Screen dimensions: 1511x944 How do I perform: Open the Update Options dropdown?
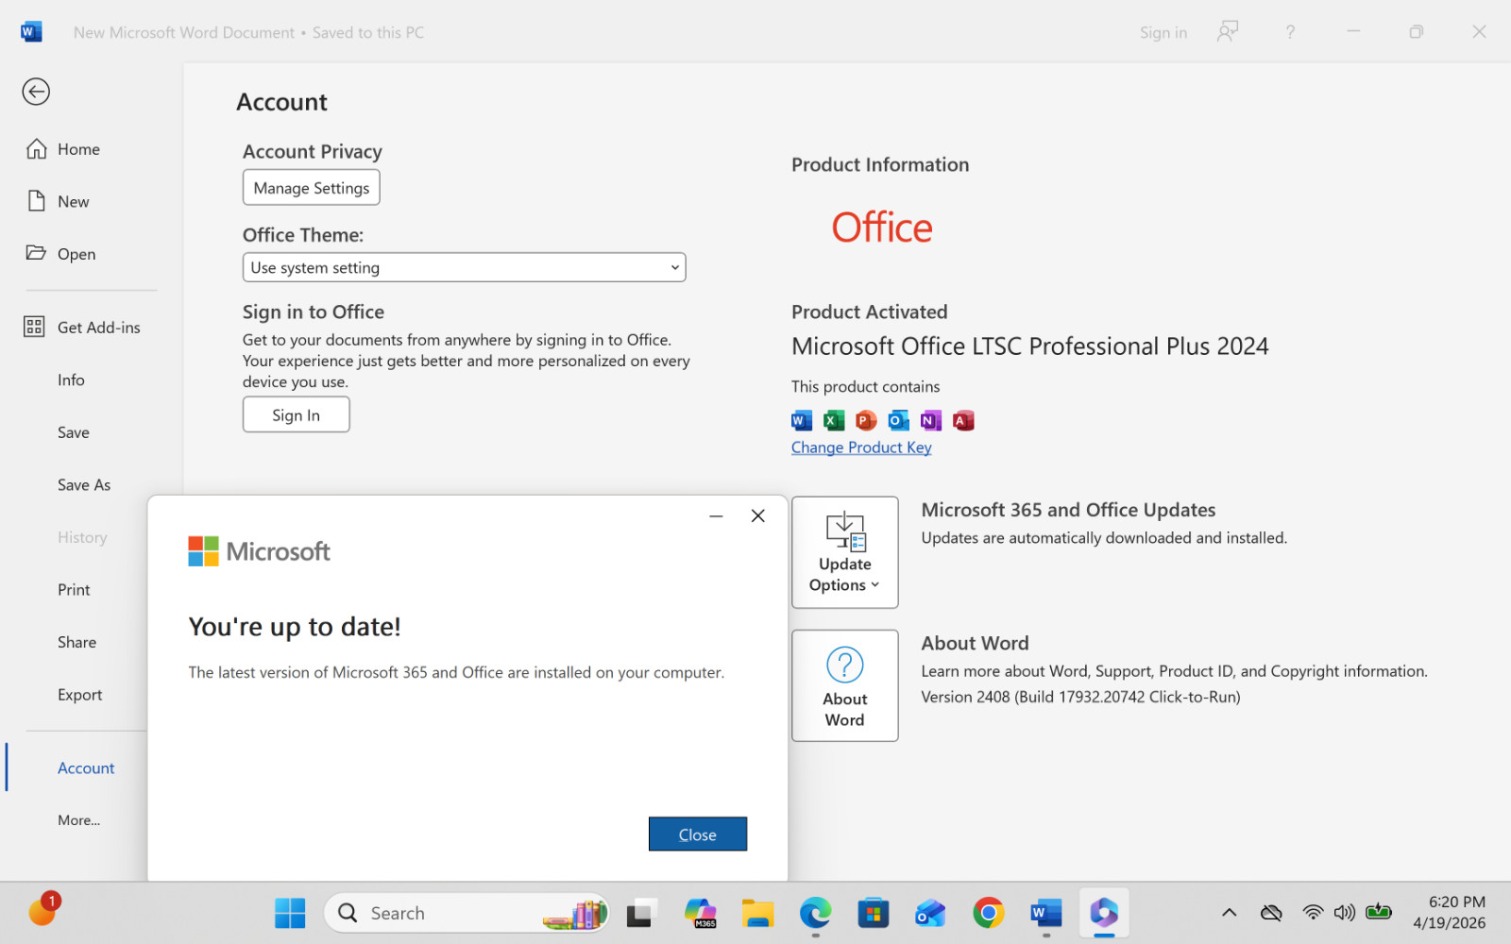pyautogui.click(x=844, y=552)
